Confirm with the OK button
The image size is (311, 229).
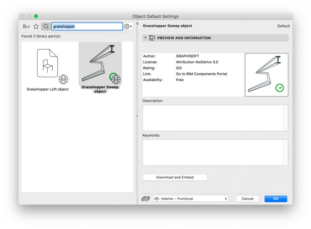coord(276,199)
